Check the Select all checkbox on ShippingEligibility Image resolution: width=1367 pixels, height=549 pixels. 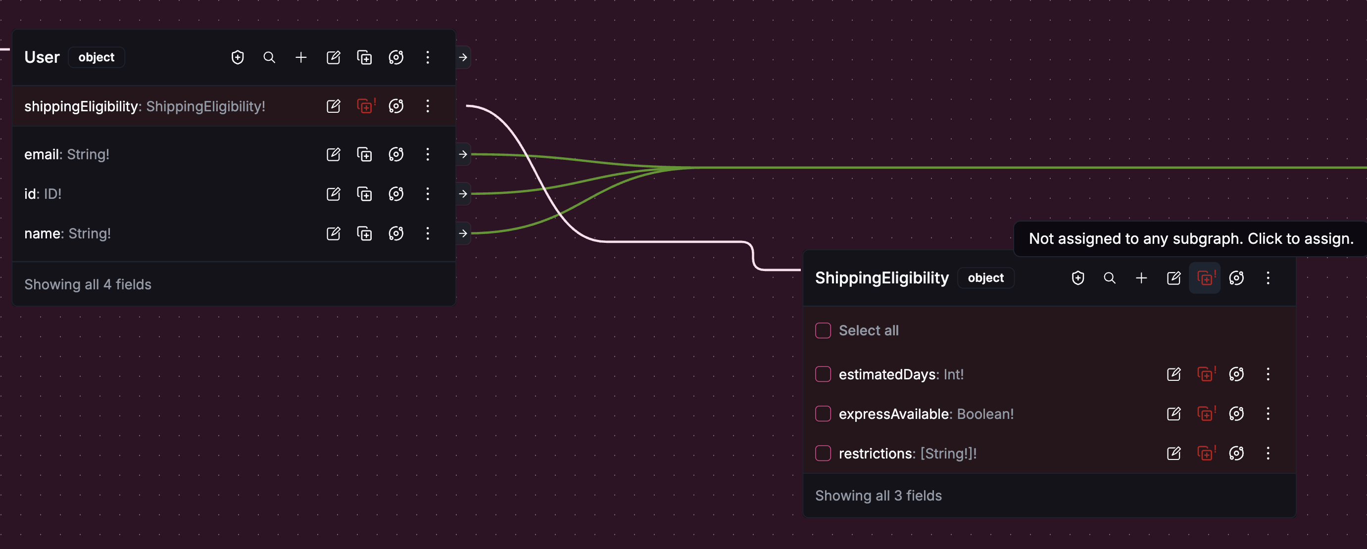pyautogui.click(x=823, y=330)
